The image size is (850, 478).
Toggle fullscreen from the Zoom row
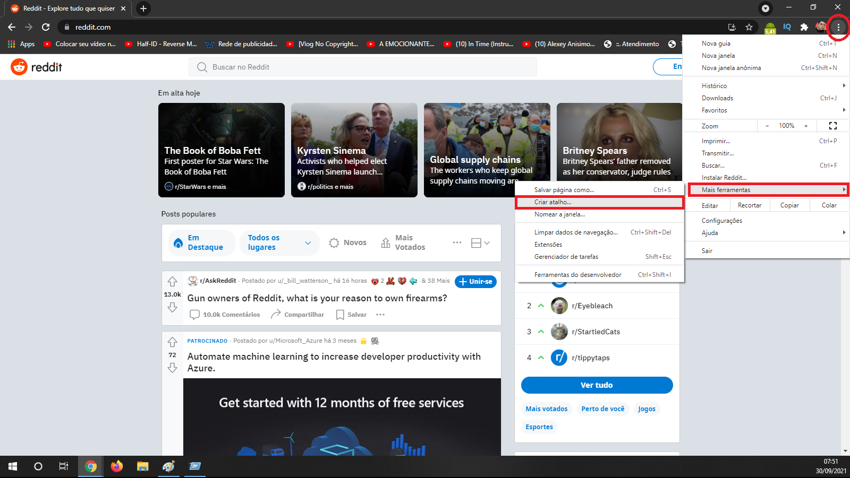[833, 126]
